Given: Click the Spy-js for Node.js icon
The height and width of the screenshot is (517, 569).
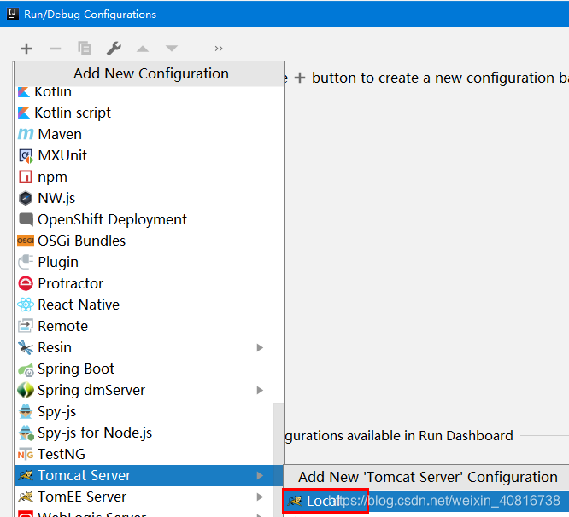Looking at the screenshot, I should [x=26, y=433].
